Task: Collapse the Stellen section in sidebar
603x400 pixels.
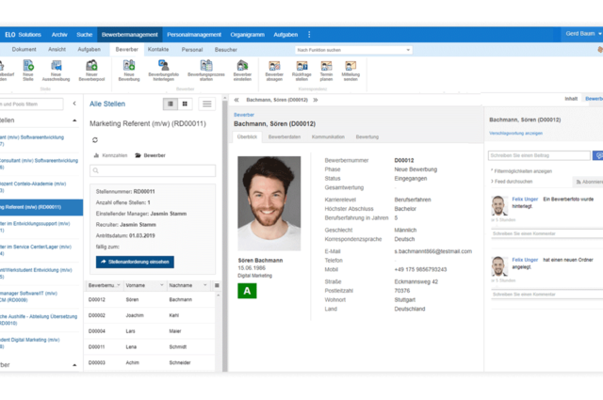Action: pyautogui.click(x=74, y=120)
